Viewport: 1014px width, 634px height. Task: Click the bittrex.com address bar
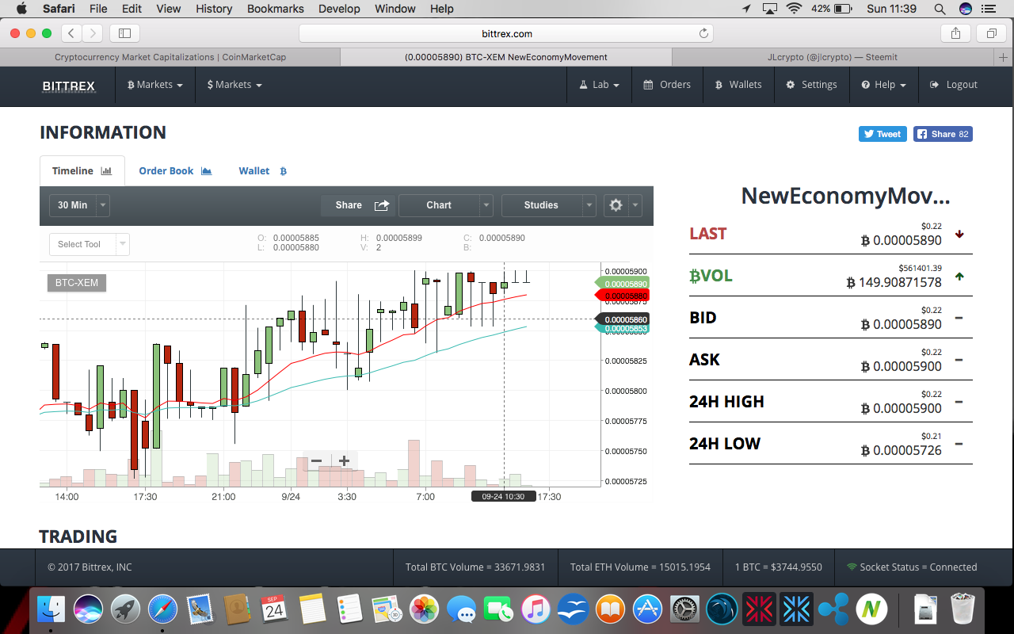(506, 33)
